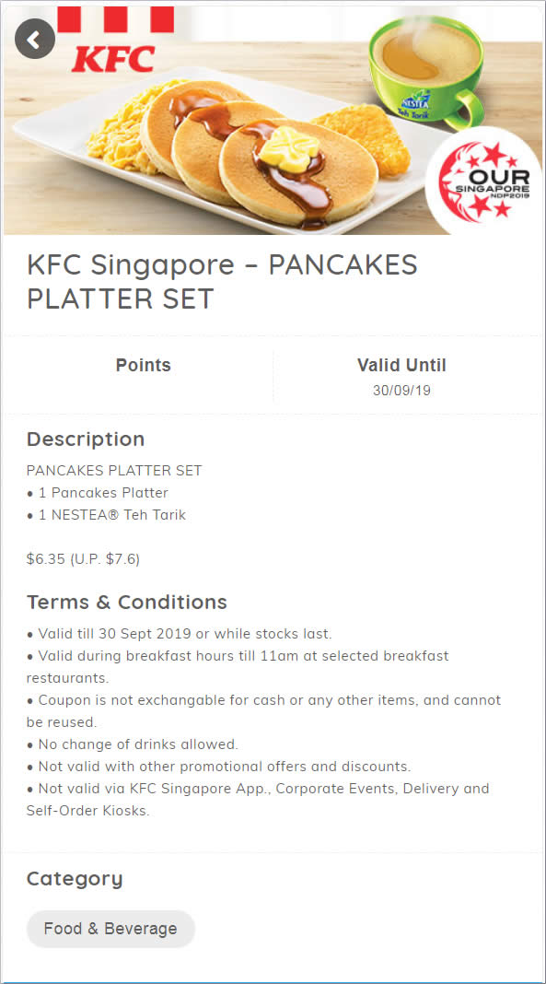Screen dimensions: 546x984
Task: Click the Valid Until heading
Action: [x=401, y=365]
